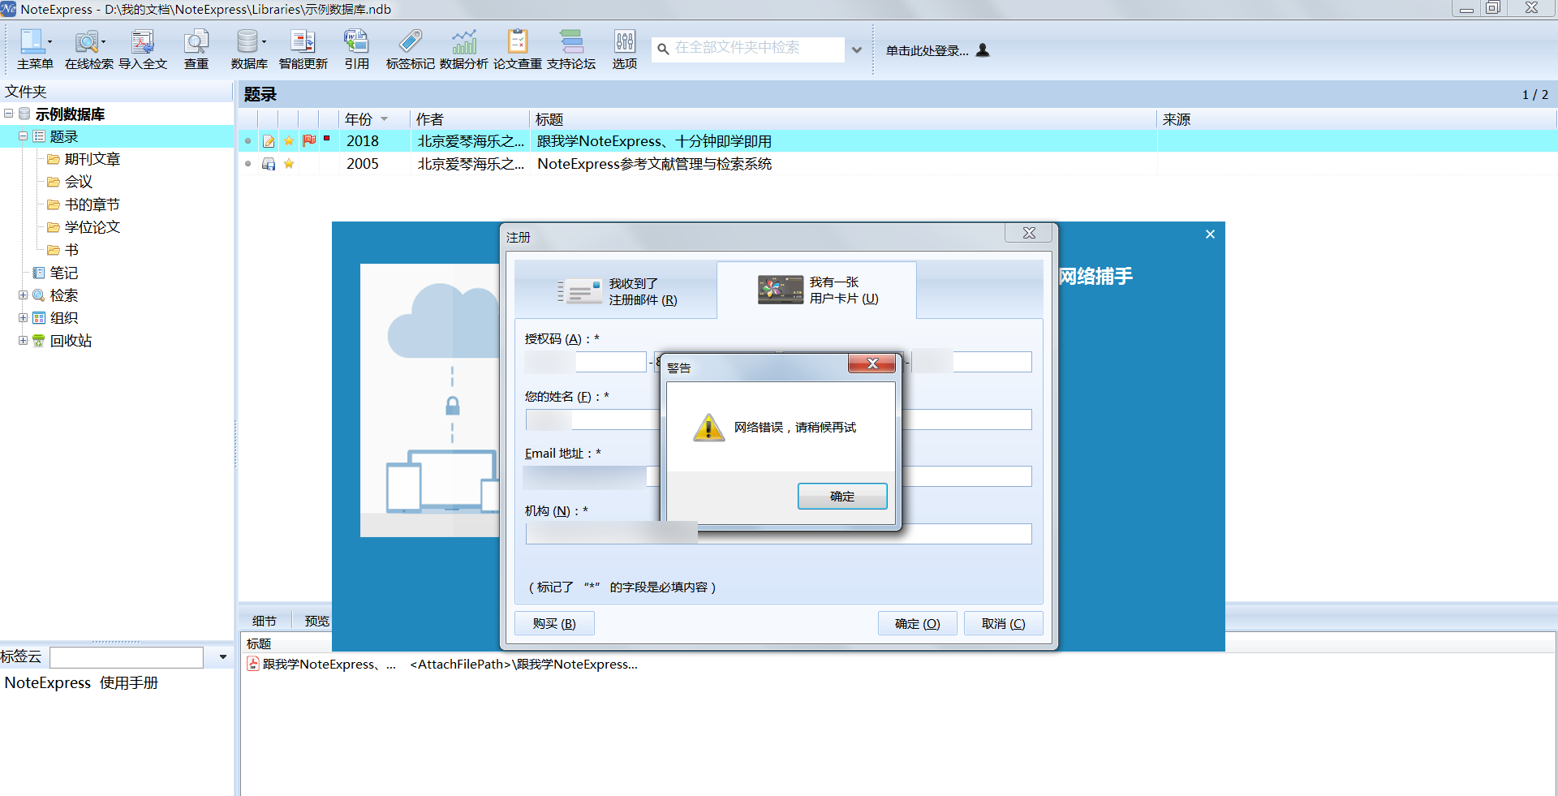Click the user login avatar icon

[x=983, y=49]
